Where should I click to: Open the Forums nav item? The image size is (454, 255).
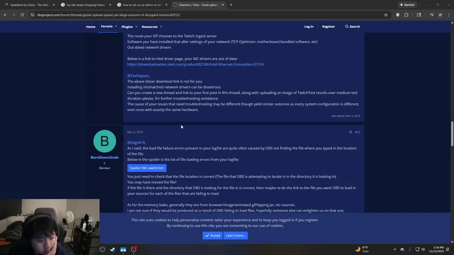point(106,27)
